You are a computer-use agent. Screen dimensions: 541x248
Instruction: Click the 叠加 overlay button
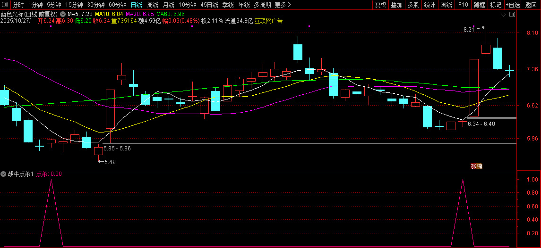coord(396,5)
